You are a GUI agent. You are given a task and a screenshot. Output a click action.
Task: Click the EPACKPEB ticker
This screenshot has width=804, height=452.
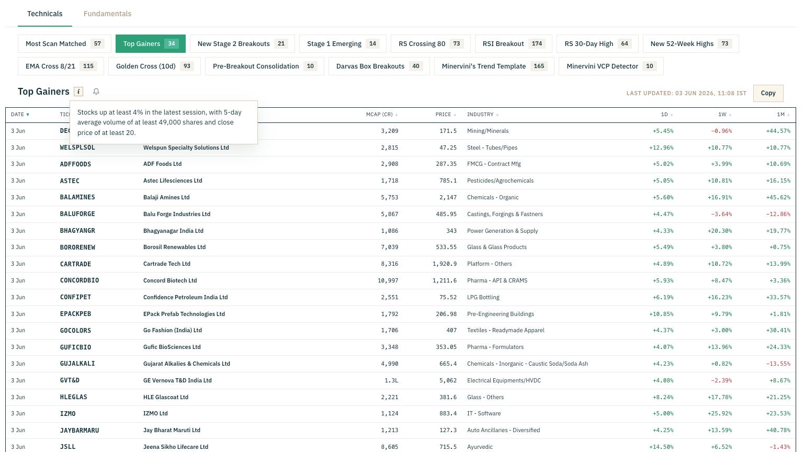pos(75,314)
